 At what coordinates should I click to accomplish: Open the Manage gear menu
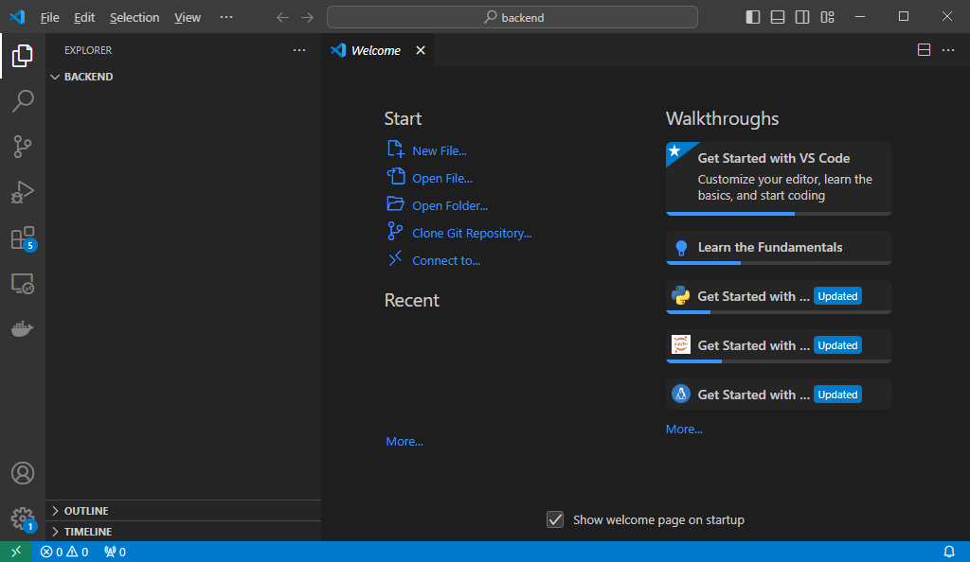(23, 518)
